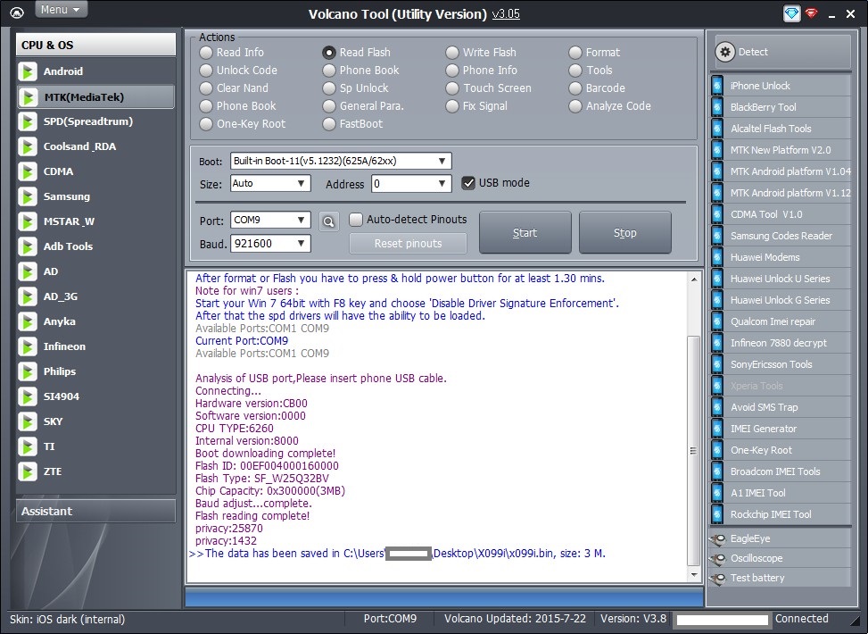Click the Coolsand_RDA play icon
Image resolution: width=868 pixels, height=634 pixels.
(x=27, y=146)
